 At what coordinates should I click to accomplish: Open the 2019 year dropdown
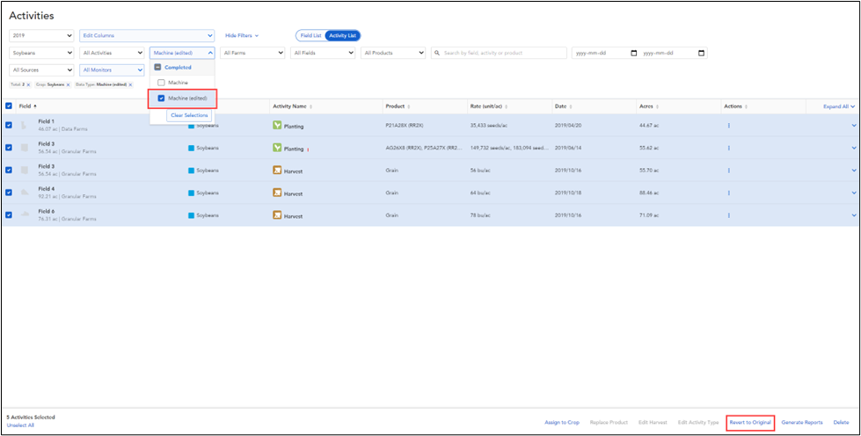(41, 36)
